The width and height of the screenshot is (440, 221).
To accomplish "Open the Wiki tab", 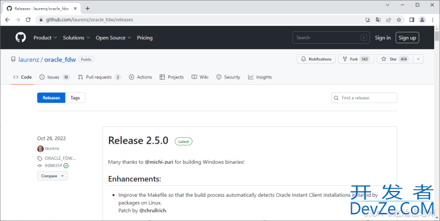I will click(x=200, y=77).
